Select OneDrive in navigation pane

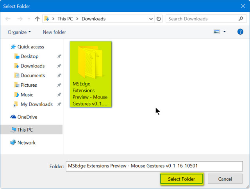click(24, 117)
